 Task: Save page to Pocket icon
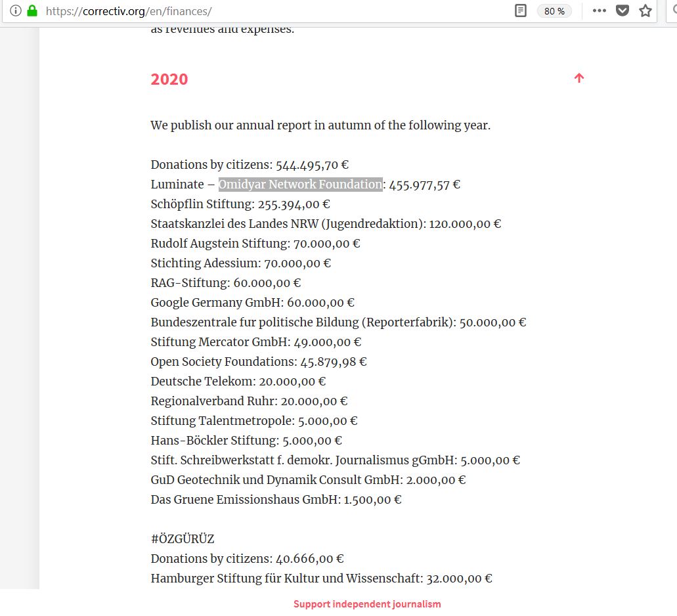click(622, 11)
